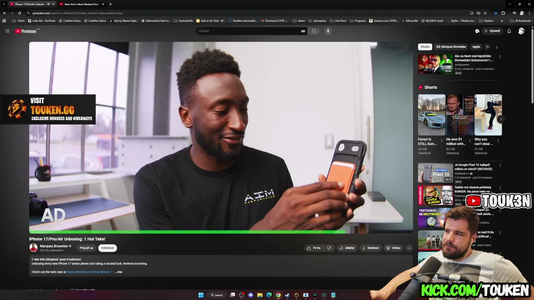Reload the page in Chrome
This screenshot has width=534, height=300.
pos(19,13)
